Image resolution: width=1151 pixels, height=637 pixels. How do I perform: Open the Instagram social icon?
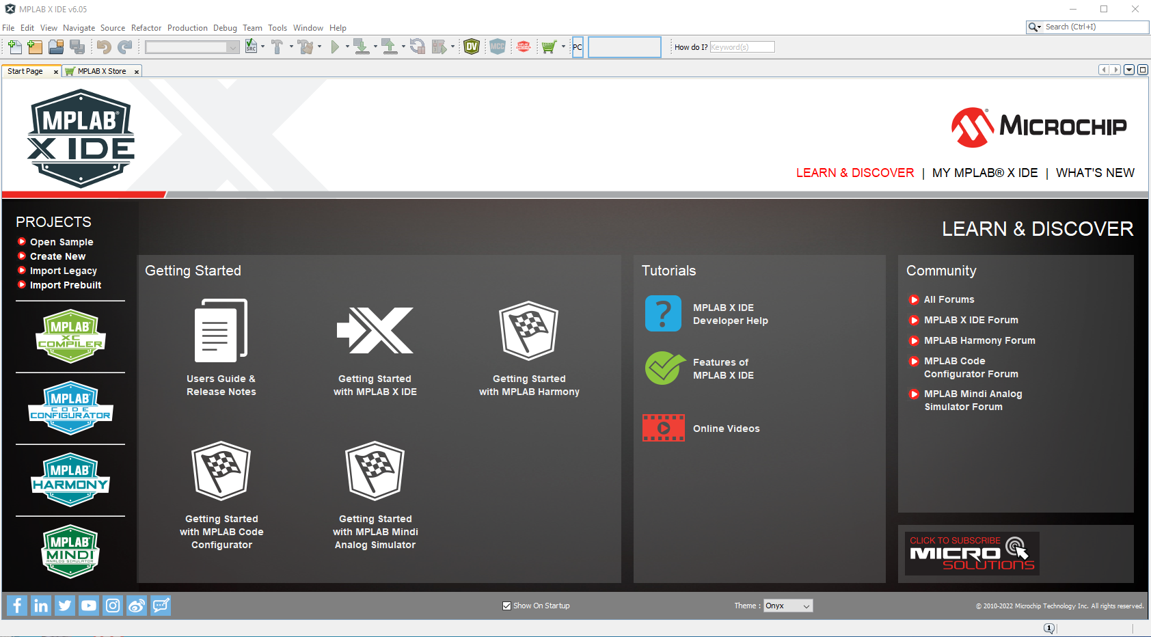[113, 606]
